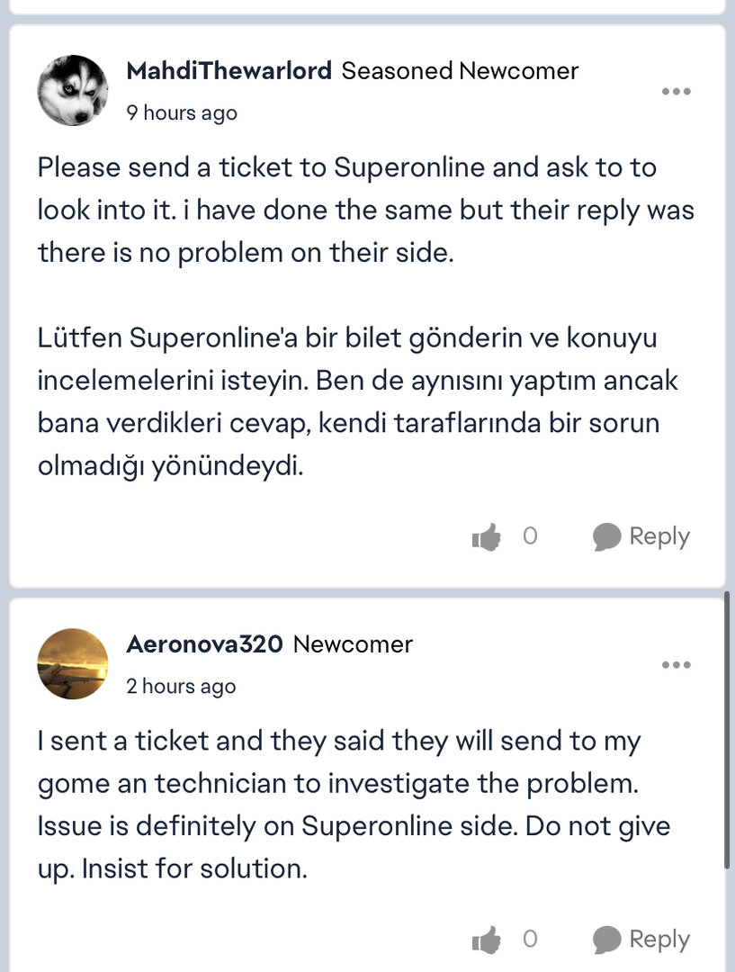Click Aeronova320's "Newcomer" rank label

pos(353,644)
